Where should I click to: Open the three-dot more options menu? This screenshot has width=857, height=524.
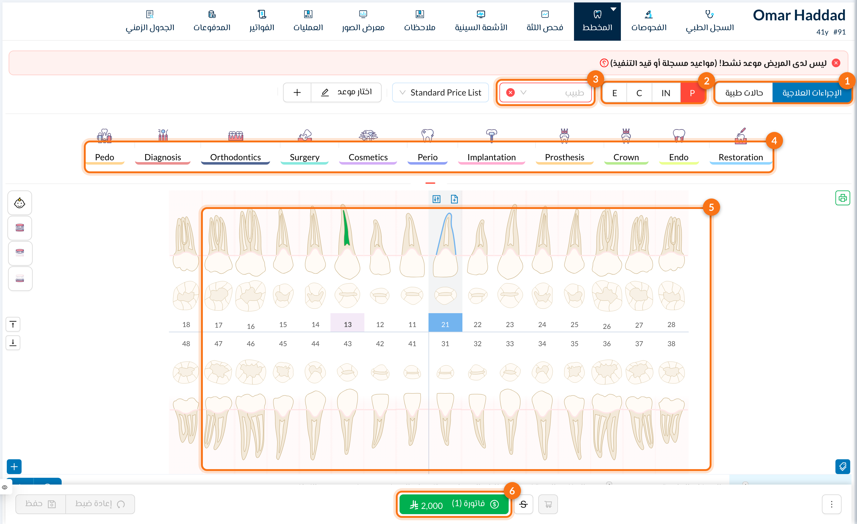tap(832, 504)
